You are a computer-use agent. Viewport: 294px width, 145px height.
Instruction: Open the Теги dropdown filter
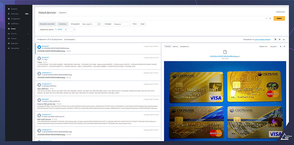[134, 24]
